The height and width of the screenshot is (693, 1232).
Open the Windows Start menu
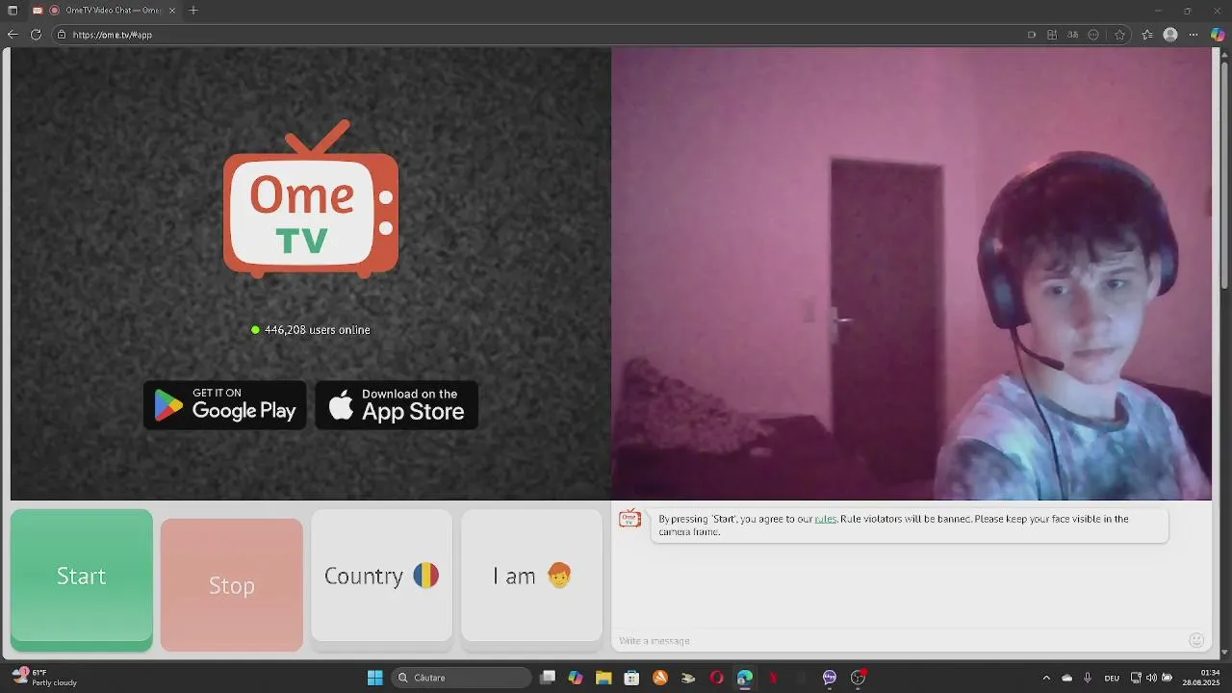click(x=374, y=678)
